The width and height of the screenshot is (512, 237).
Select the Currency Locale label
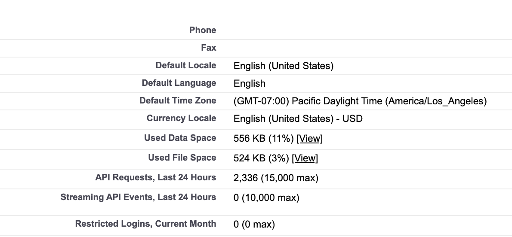pyautogui.click(x=181, y=118)
